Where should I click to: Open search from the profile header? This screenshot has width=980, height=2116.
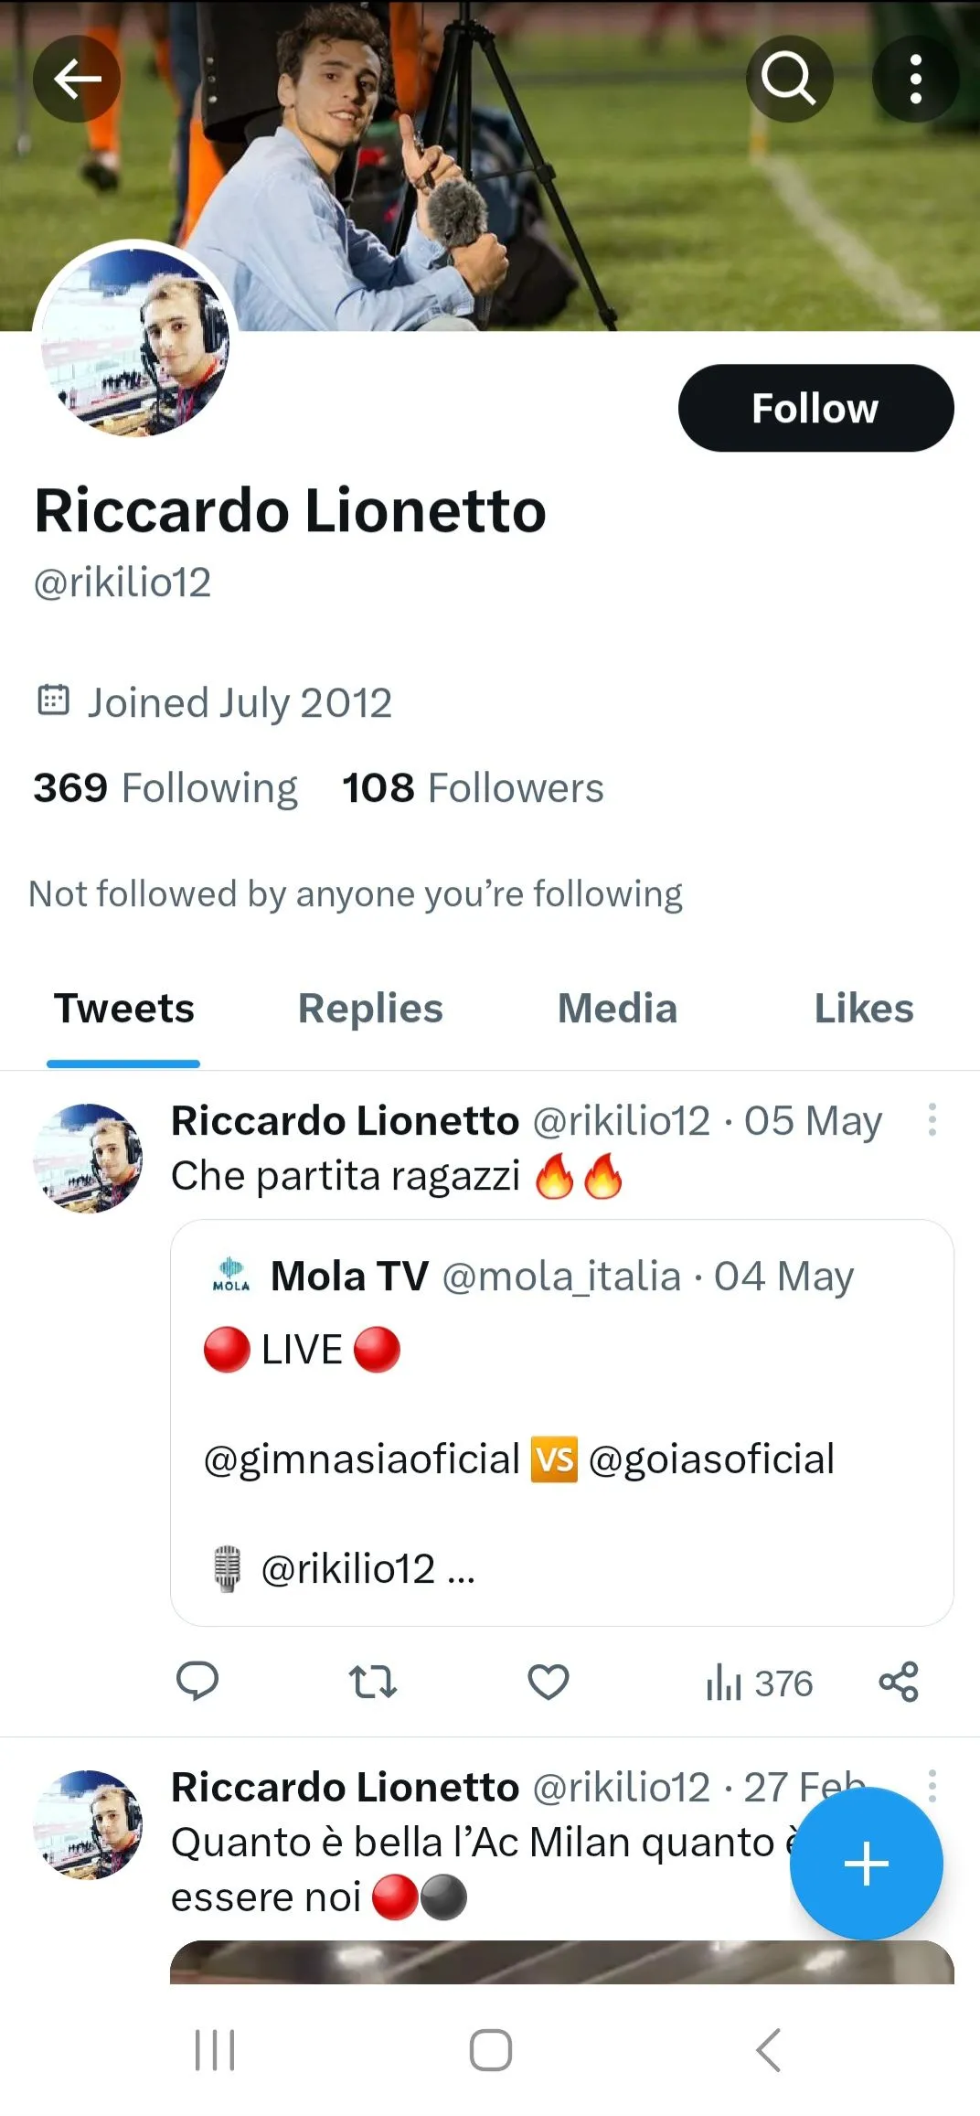tap(789, 80)
